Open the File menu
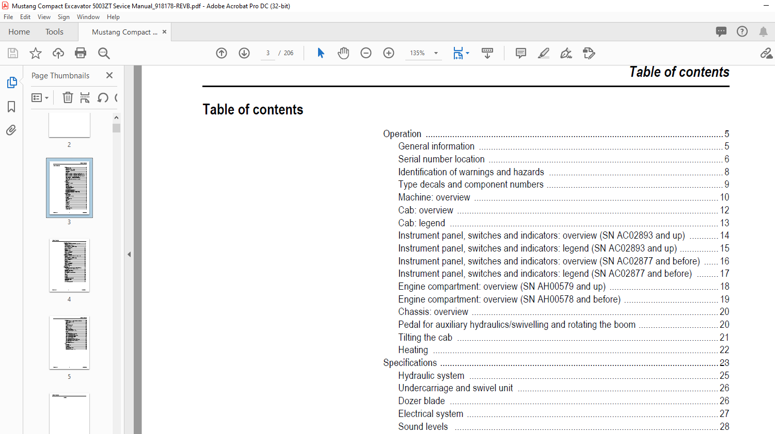Viewport: 775px width, 434px height. [8, 17]
